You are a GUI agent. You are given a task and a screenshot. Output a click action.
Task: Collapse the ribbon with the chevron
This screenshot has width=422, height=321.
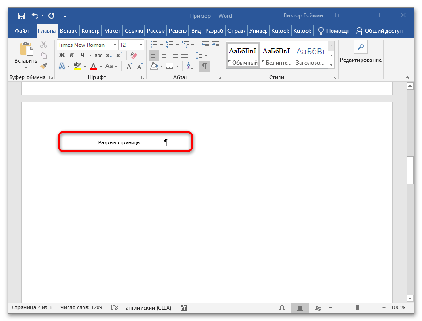[407, 77]
